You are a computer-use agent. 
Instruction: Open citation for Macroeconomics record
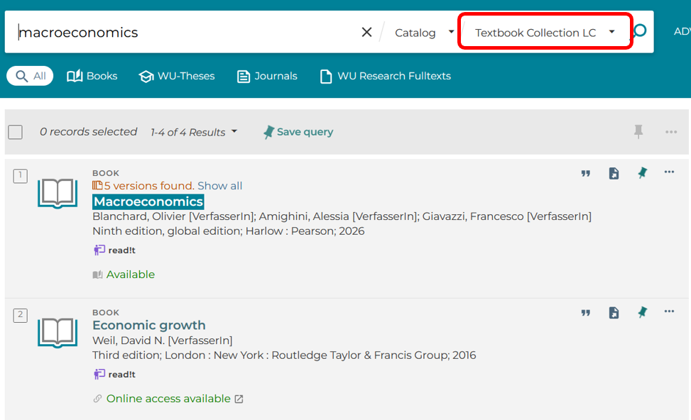(585, 173)
